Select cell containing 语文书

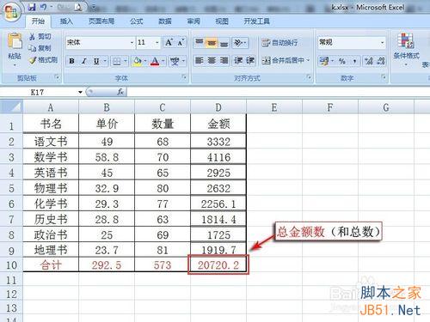pos(51,142)
